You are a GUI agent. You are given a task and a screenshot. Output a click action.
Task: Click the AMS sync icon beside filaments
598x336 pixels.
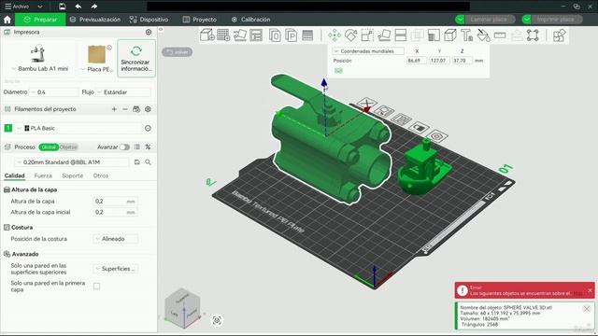tap(136, 109)
